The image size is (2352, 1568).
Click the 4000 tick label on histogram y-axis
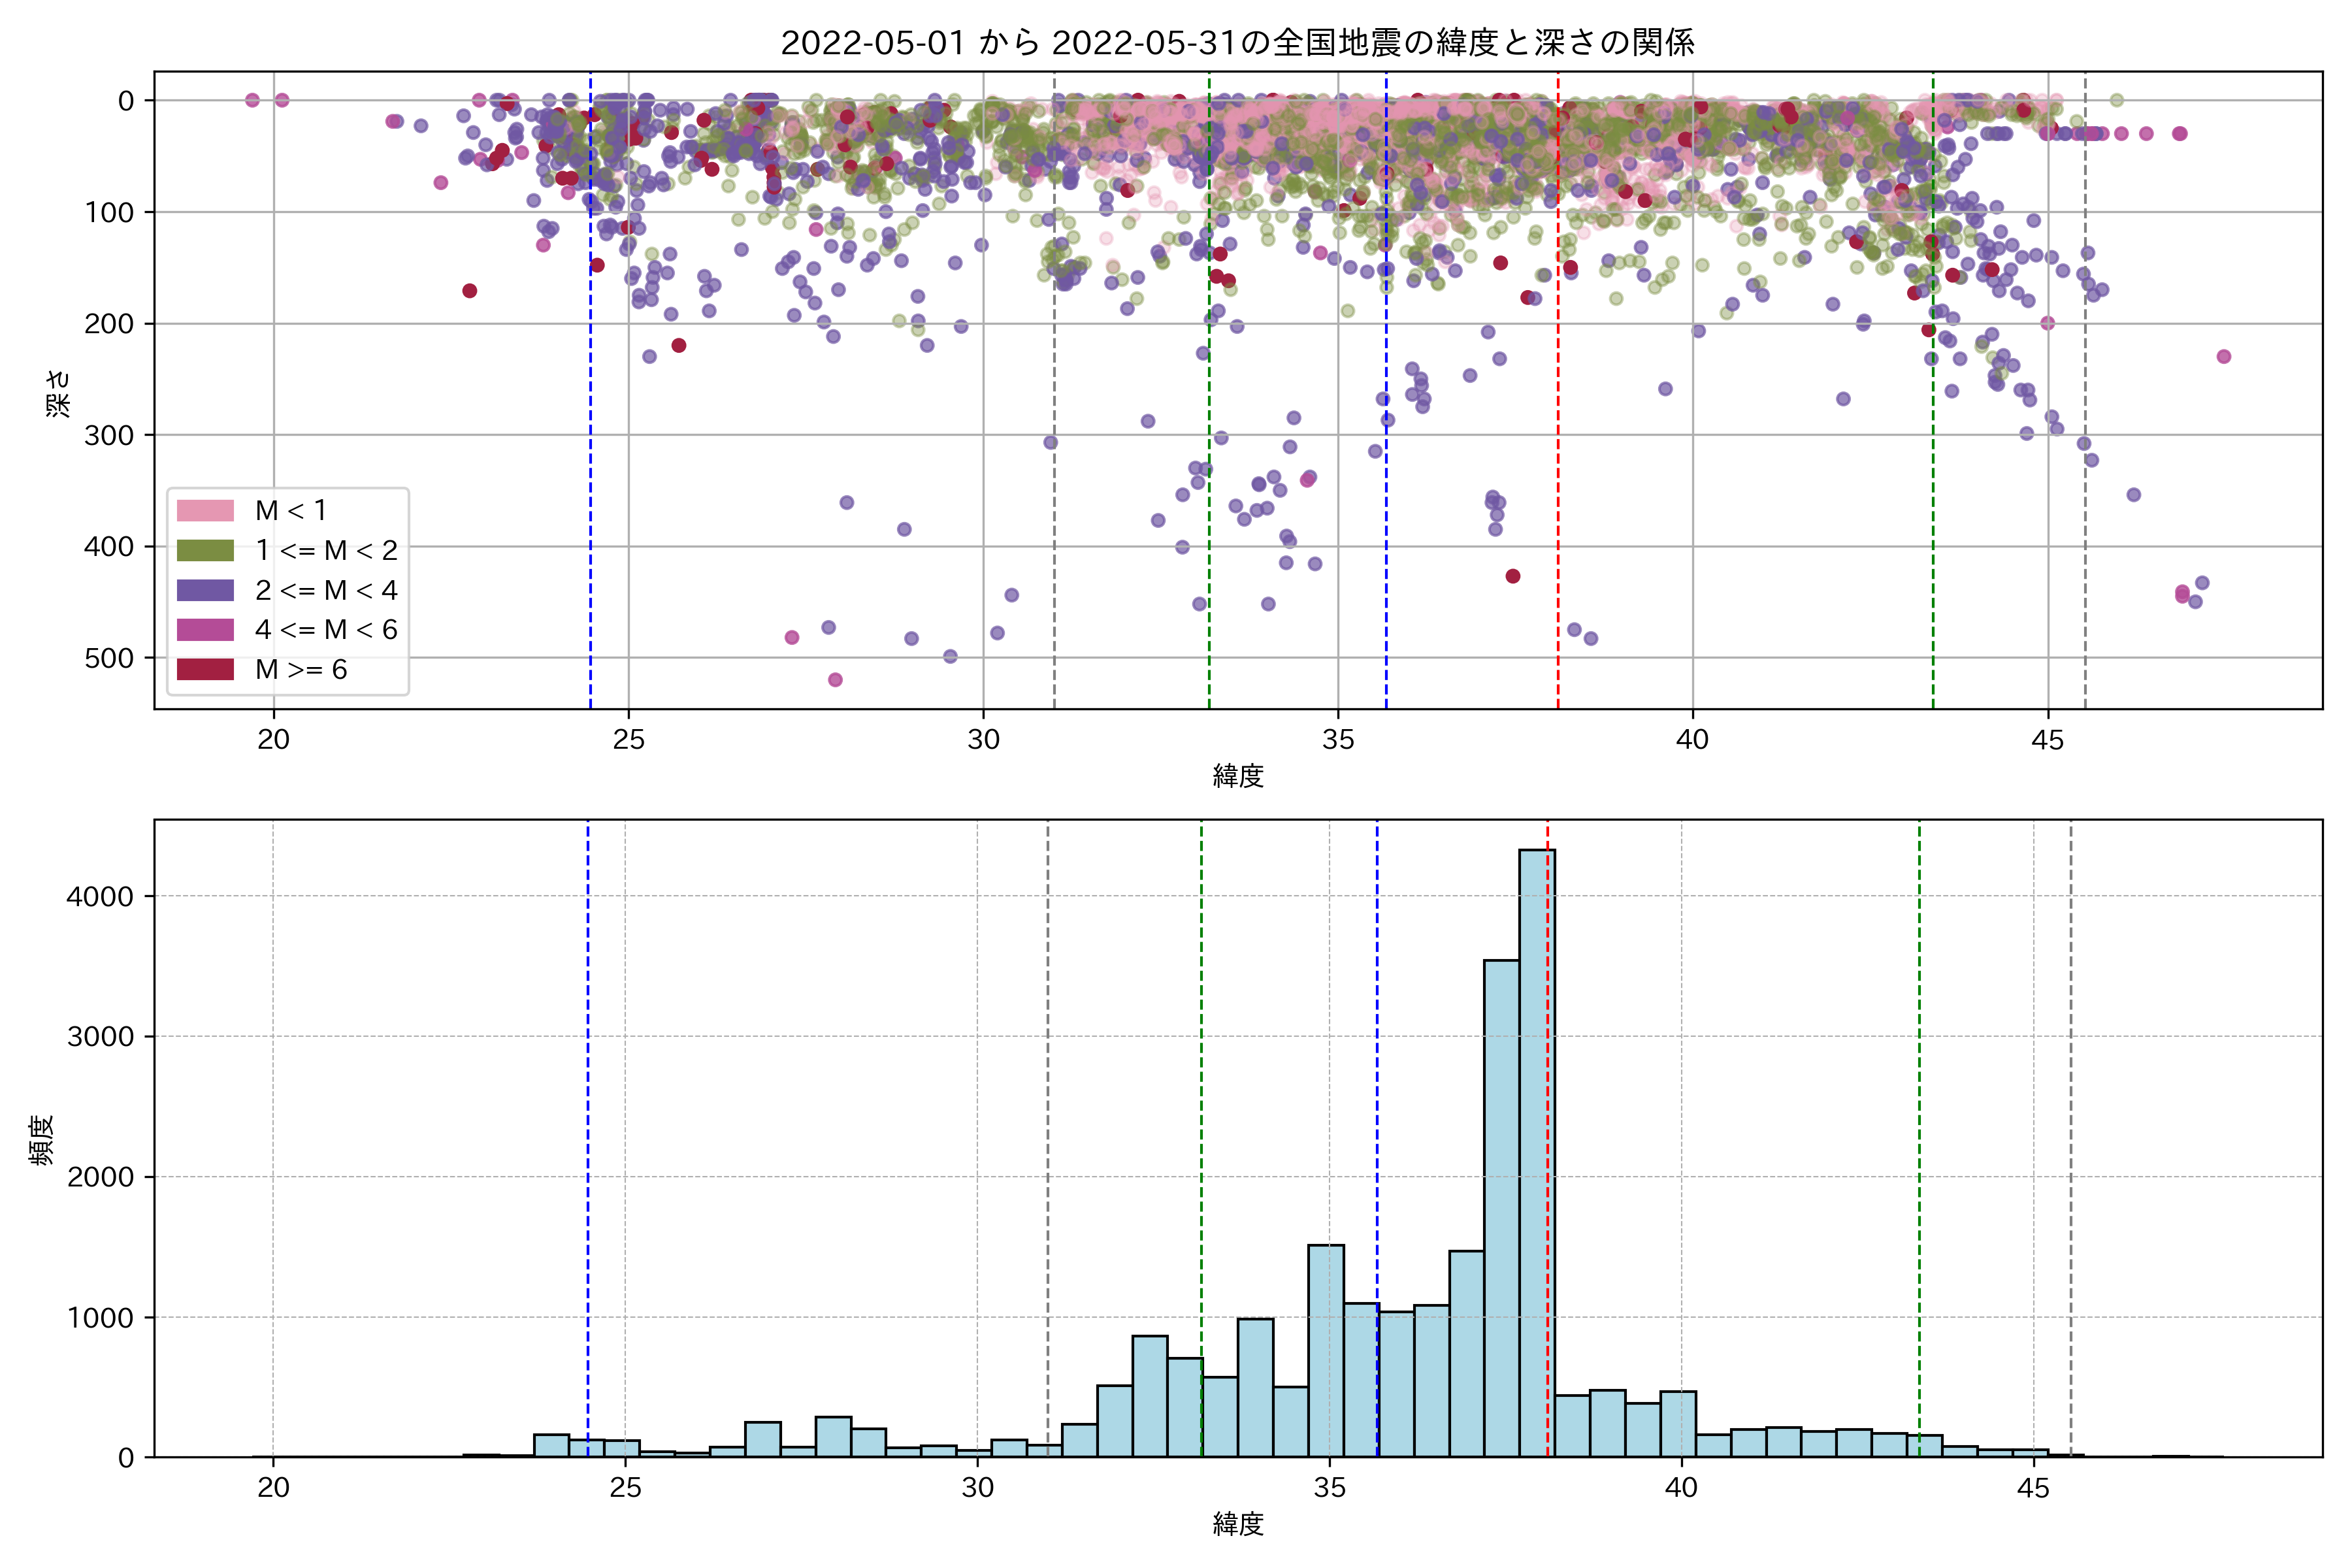point(100,897)
